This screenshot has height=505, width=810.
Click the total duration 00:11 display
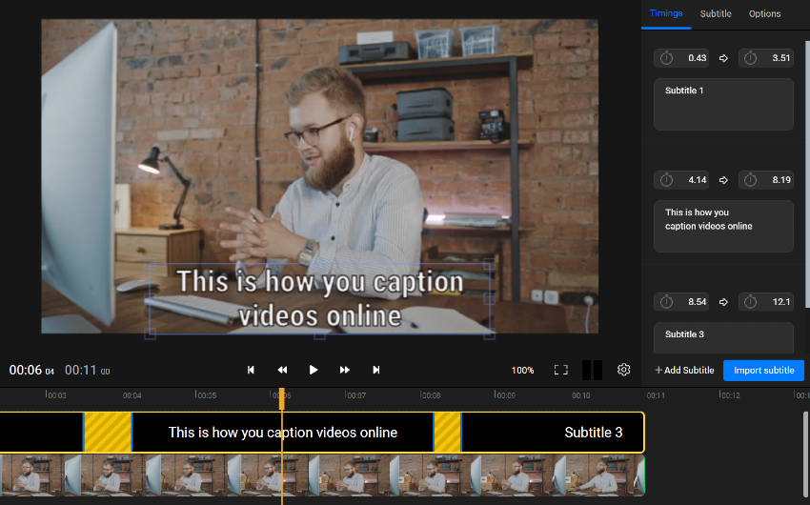click(x=87, y=371)
